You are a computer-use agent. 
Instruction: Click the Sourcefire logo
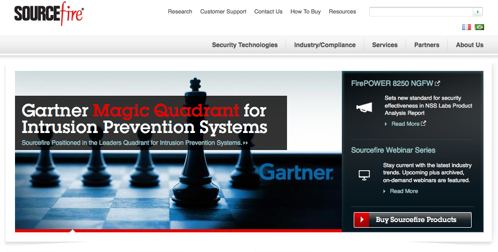49,13
